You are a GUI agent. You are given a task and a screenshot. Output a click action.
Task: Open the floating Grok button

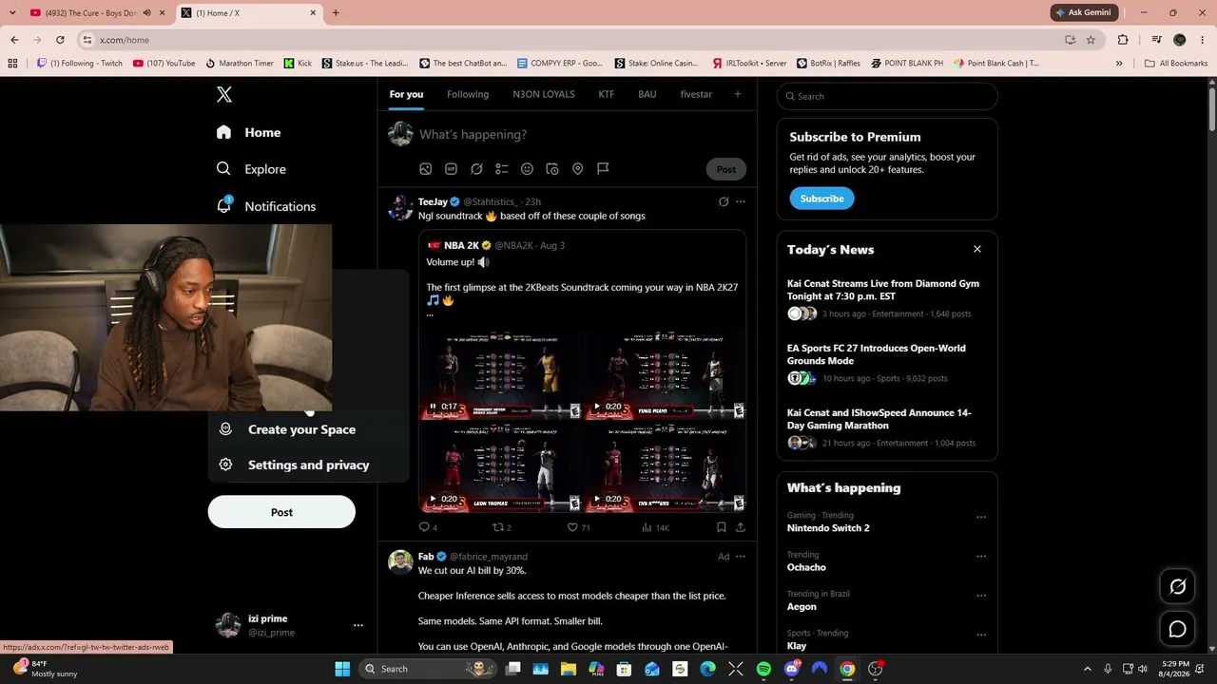(1177, 586)
